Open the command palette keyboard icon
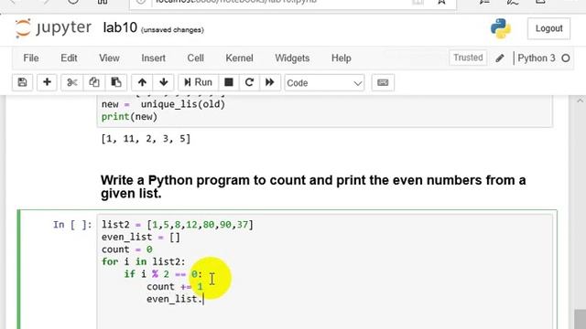This screenshot has width=586, height=329. click(383, 82)
